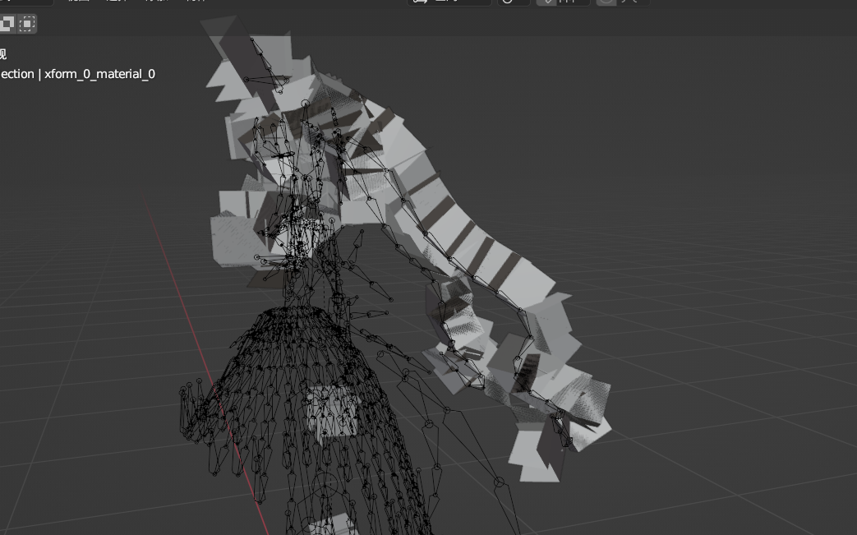The height and width of the screenshot is (535, 857).
Task: Select the Invert/Difference selection mode icon
Action: [x=7, y=24]
